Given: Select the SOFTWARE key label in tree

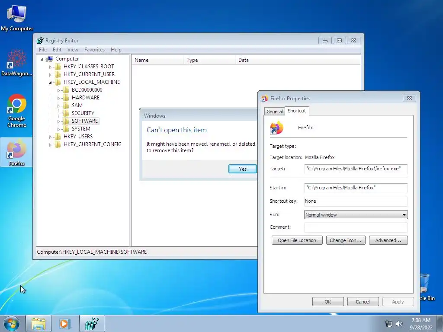Looking at the screenshot, I should coord(84,121).
